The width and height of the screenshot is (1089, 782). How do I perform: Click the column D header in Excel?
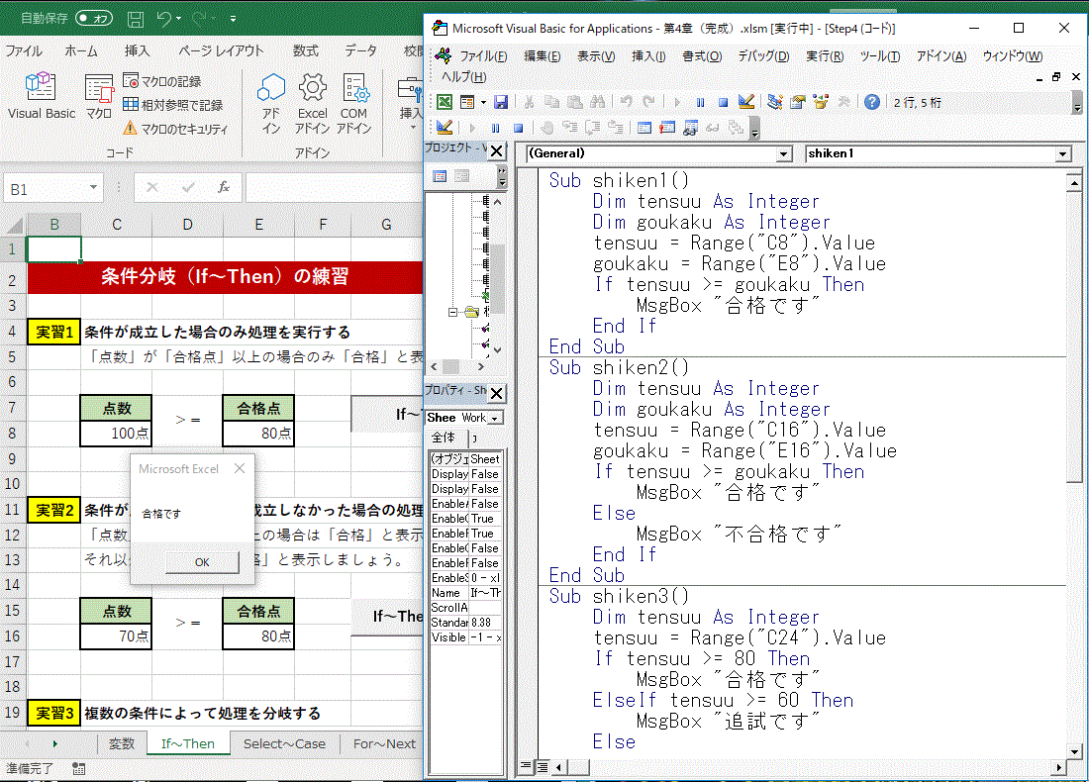click(x=187, y=225)
